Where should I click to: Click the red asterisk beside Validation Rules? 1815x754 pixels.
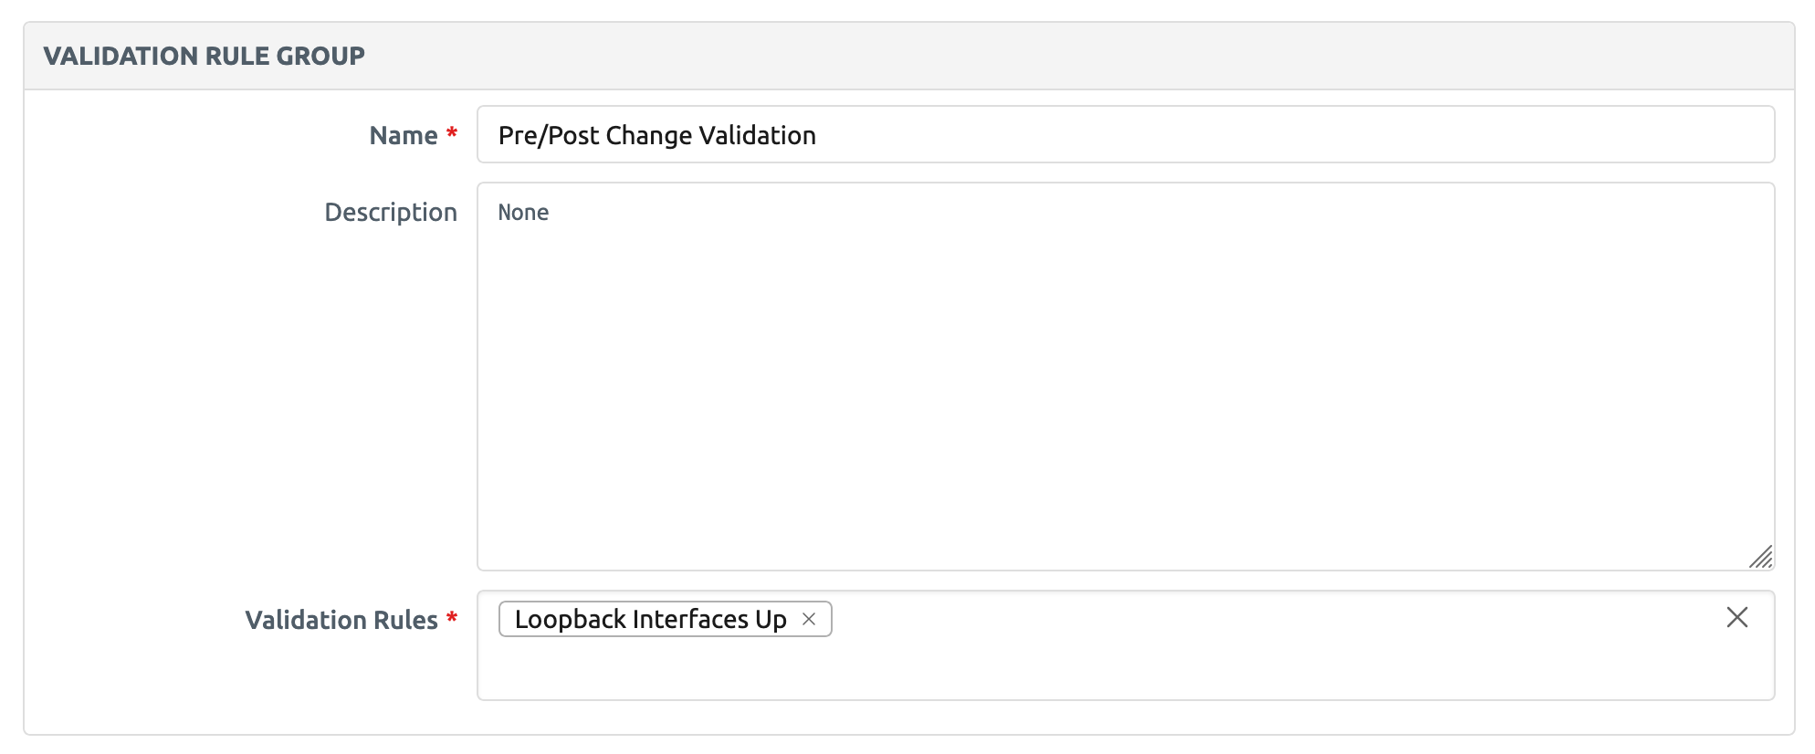tap(451, 619)
